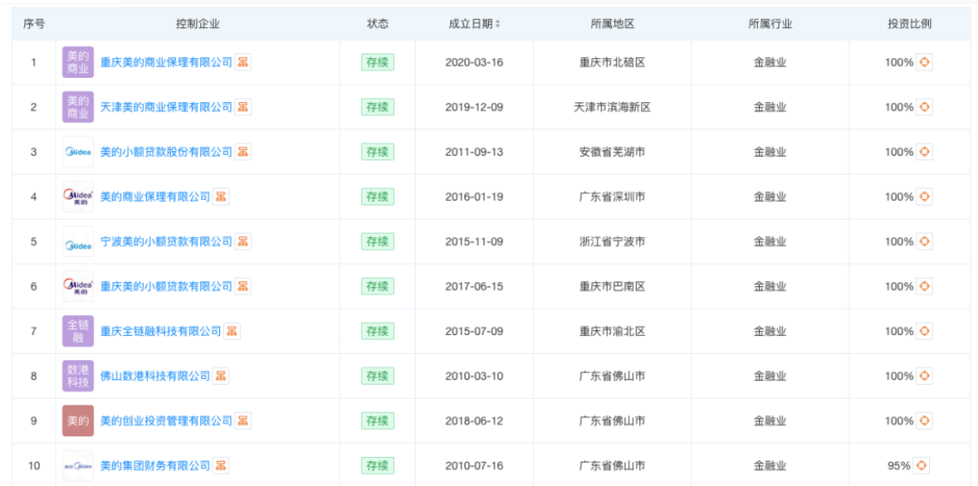
Task: Click investment path icon in row 7 (重庆市渝北区)
Action: coord(925,331)
